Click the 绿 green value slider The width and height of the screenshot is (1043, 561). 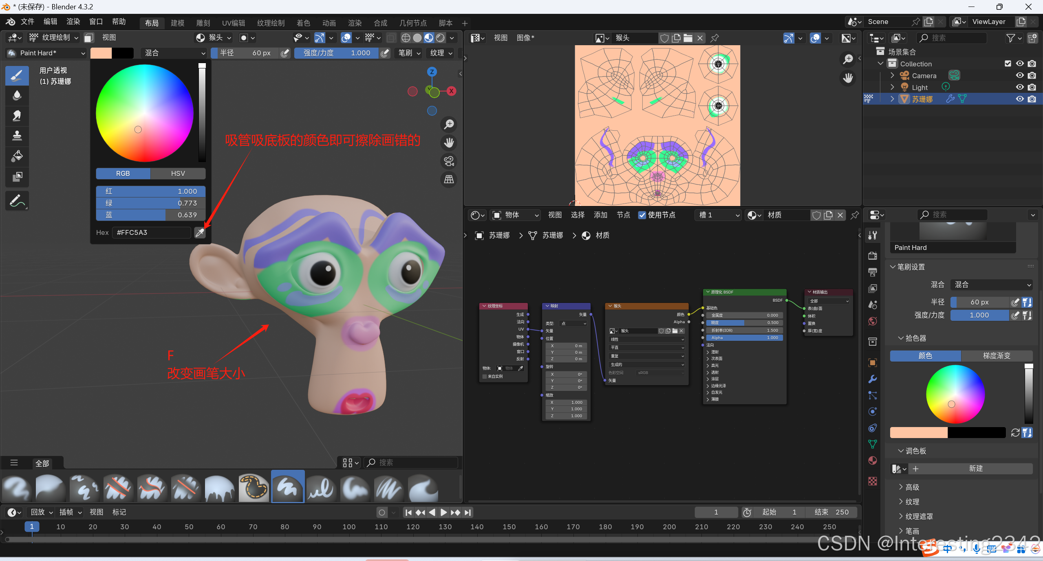(150, 203)
